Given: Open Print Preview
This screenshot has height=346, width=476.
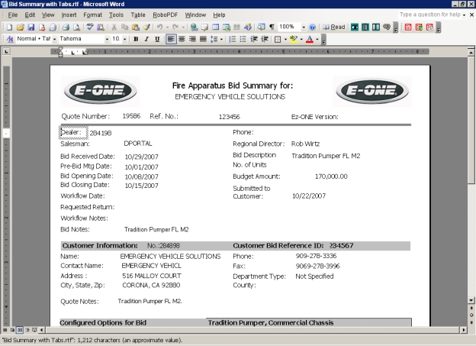Looking at the screenshot, I should tap(76, 27).
